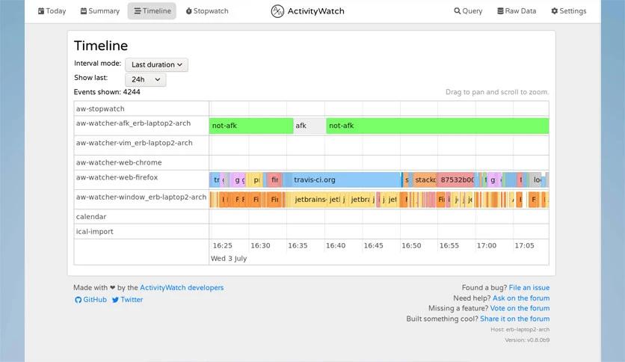Viewport: 625px width, 362px height.
Task: Click the ActivityWatch logo icon
Action: click(277, 11)
